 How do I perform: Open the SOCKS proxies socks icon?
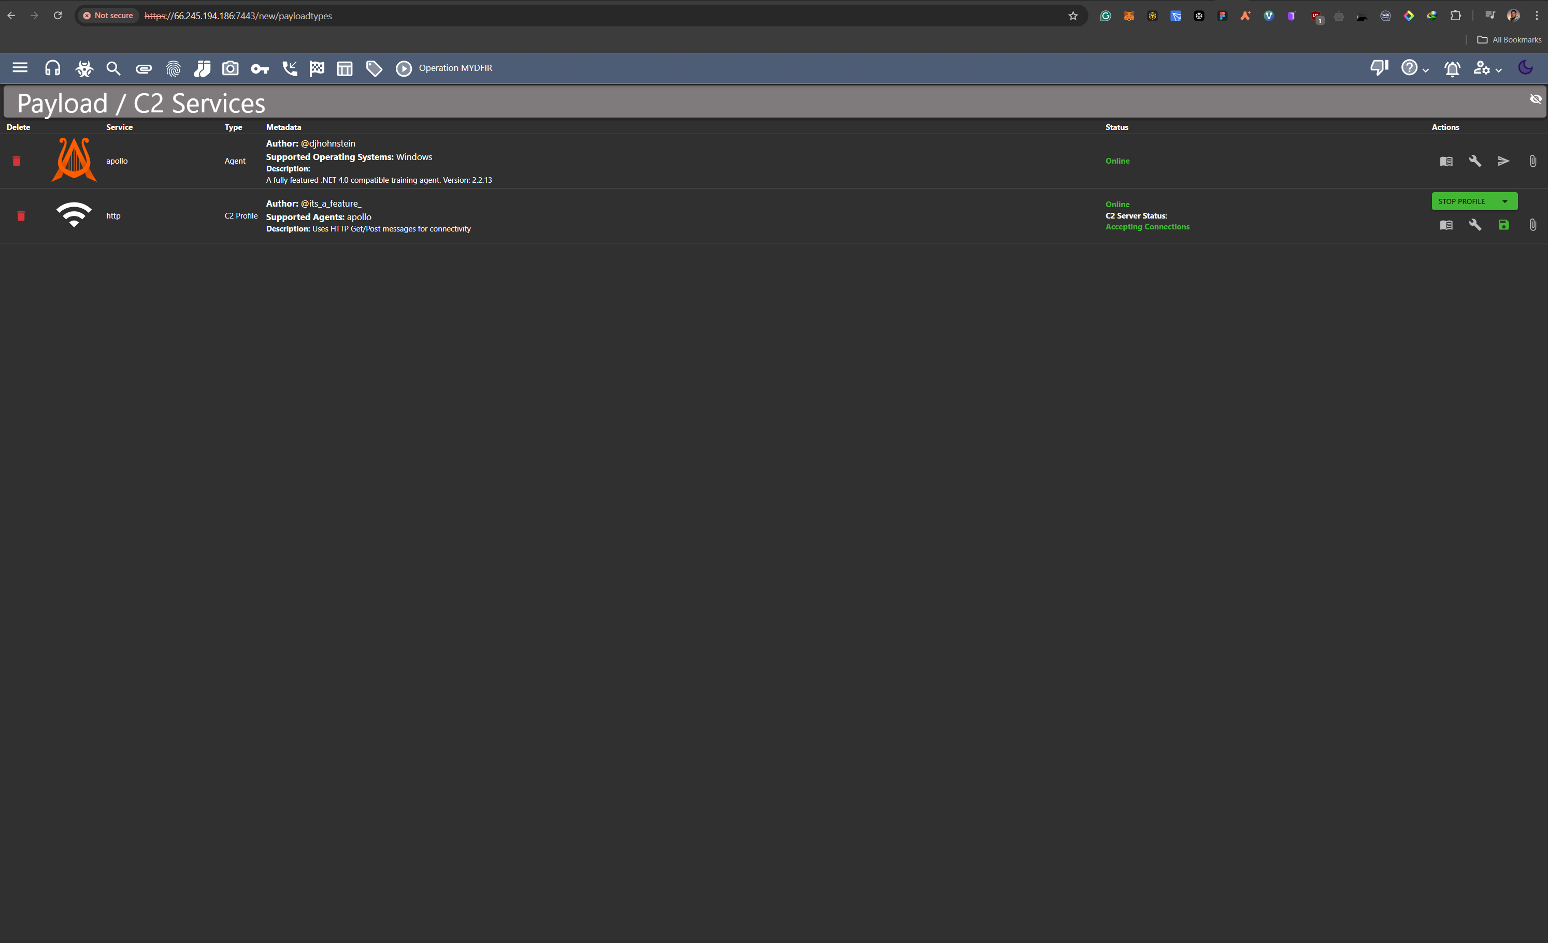[202, 68]
